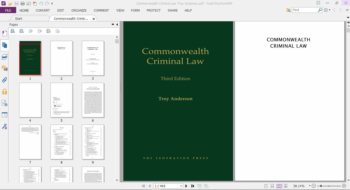Go to the previous page arrow
Screen dimensions: 350x190
(x=150, y=186)
